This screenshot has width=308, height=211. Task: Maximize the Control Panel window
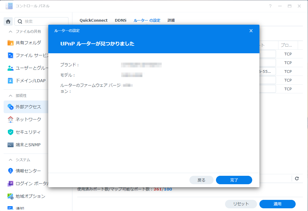(x=290, y=6)
